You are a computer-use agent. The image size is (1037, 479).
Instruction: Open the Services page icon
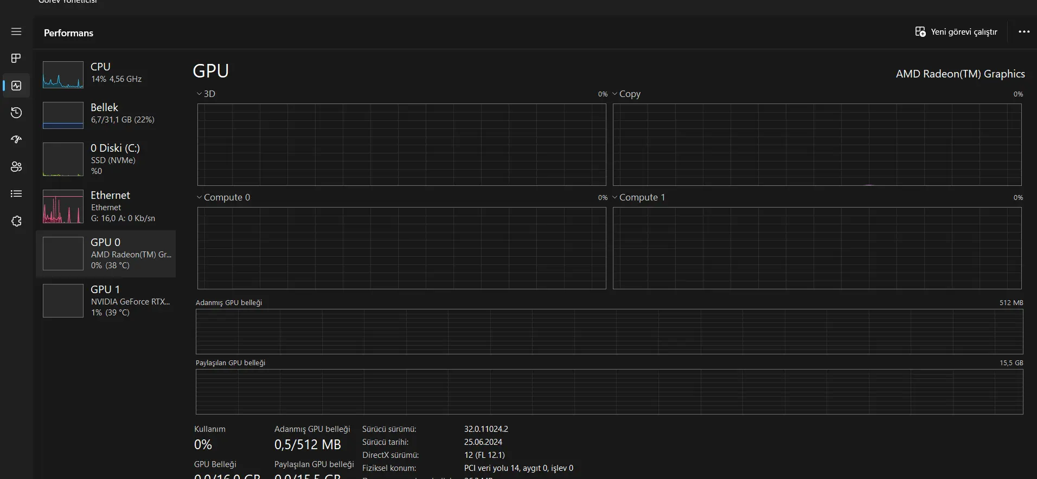pos(16,221)
